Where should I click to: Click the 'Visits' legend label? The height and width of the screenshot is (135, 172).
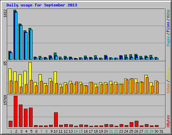click(168, 73)
